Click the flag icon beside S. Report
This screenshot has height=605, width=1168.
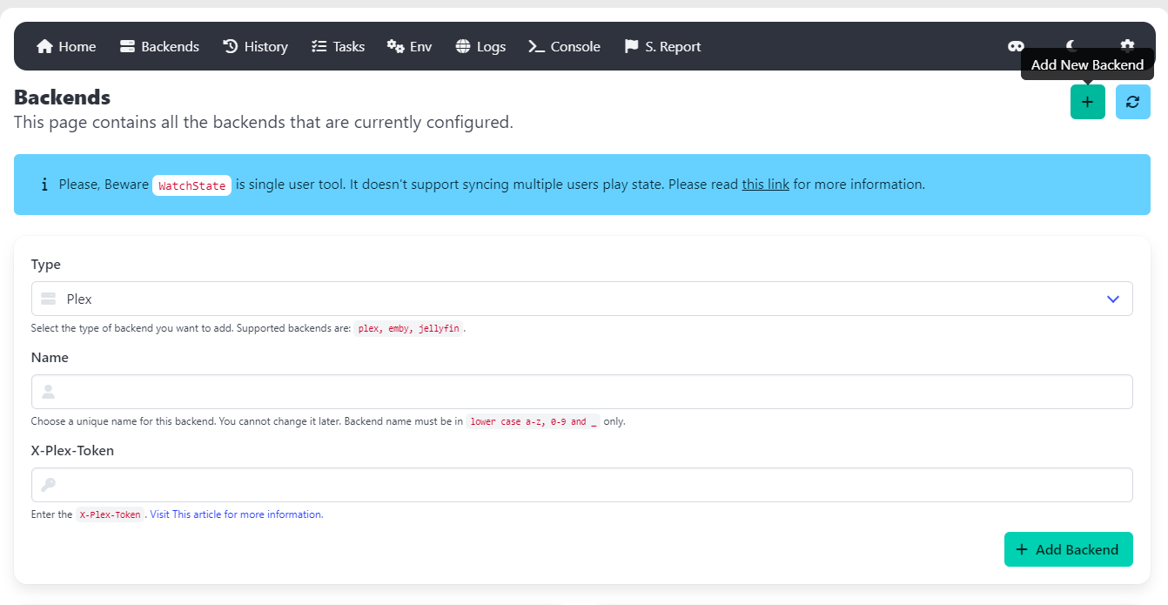634,46
